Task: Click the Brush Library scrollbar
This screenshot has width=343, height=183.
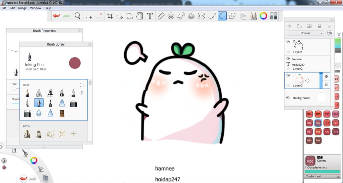Action: 90,83
